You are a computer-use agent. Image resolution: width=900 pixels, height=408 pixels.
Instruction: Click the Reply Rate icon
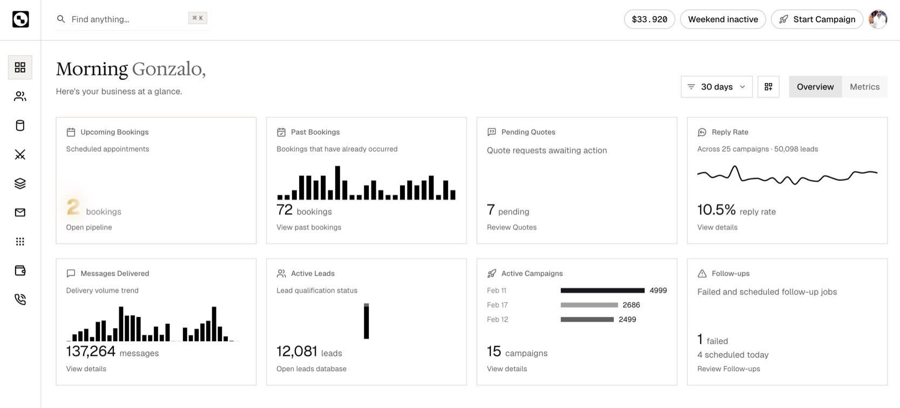coord(702,132)
